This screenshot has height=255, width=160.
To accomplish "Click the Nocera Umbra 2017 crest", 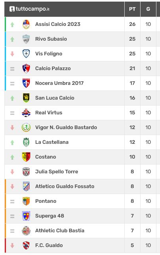I will click(x=26, y=83).
